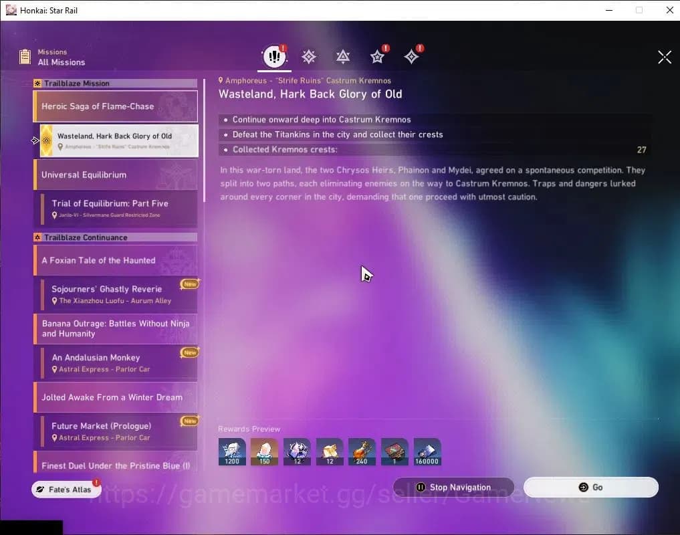Select An Andalusian Monkey mission
This screenshot has width=680, height=535.
point(119,362)
